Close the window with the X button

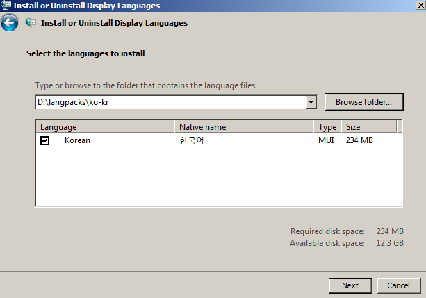tap(420, 6)
